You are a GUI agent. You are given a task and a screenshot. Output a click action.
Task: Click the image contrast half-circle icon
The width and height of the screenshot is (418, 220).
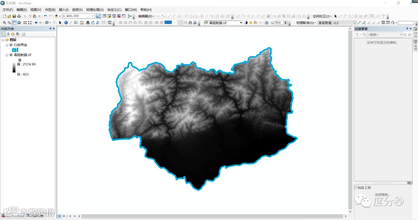pos(246,23)
